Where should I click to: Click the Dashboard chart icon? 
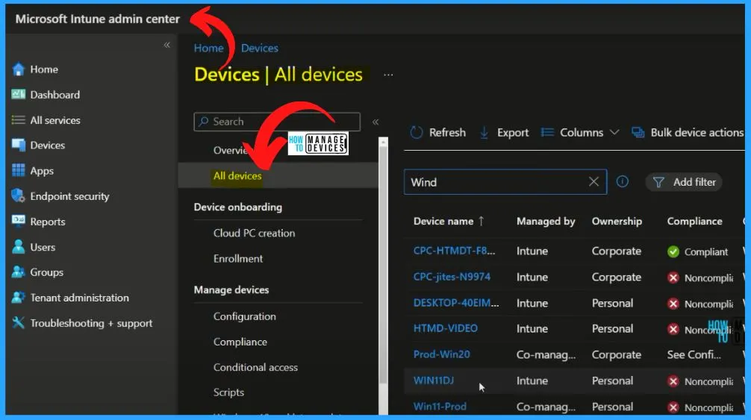click(18, 94)
